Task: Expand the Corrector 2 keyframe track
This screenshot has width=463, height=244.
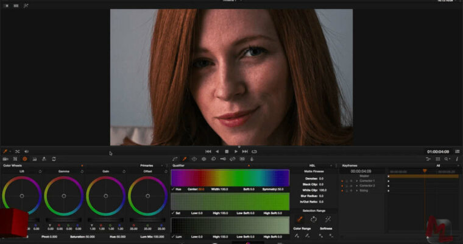Action: tap(357, 185)
